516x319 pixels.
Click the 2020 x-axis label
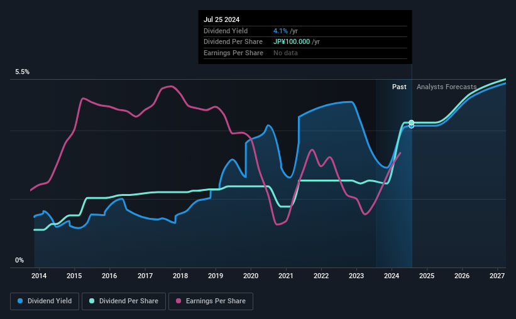point(251,276)
